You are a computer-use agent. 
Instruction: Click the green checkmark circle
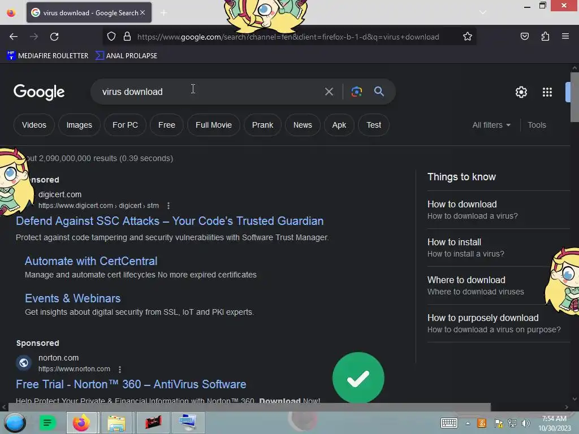pos(358,378)
